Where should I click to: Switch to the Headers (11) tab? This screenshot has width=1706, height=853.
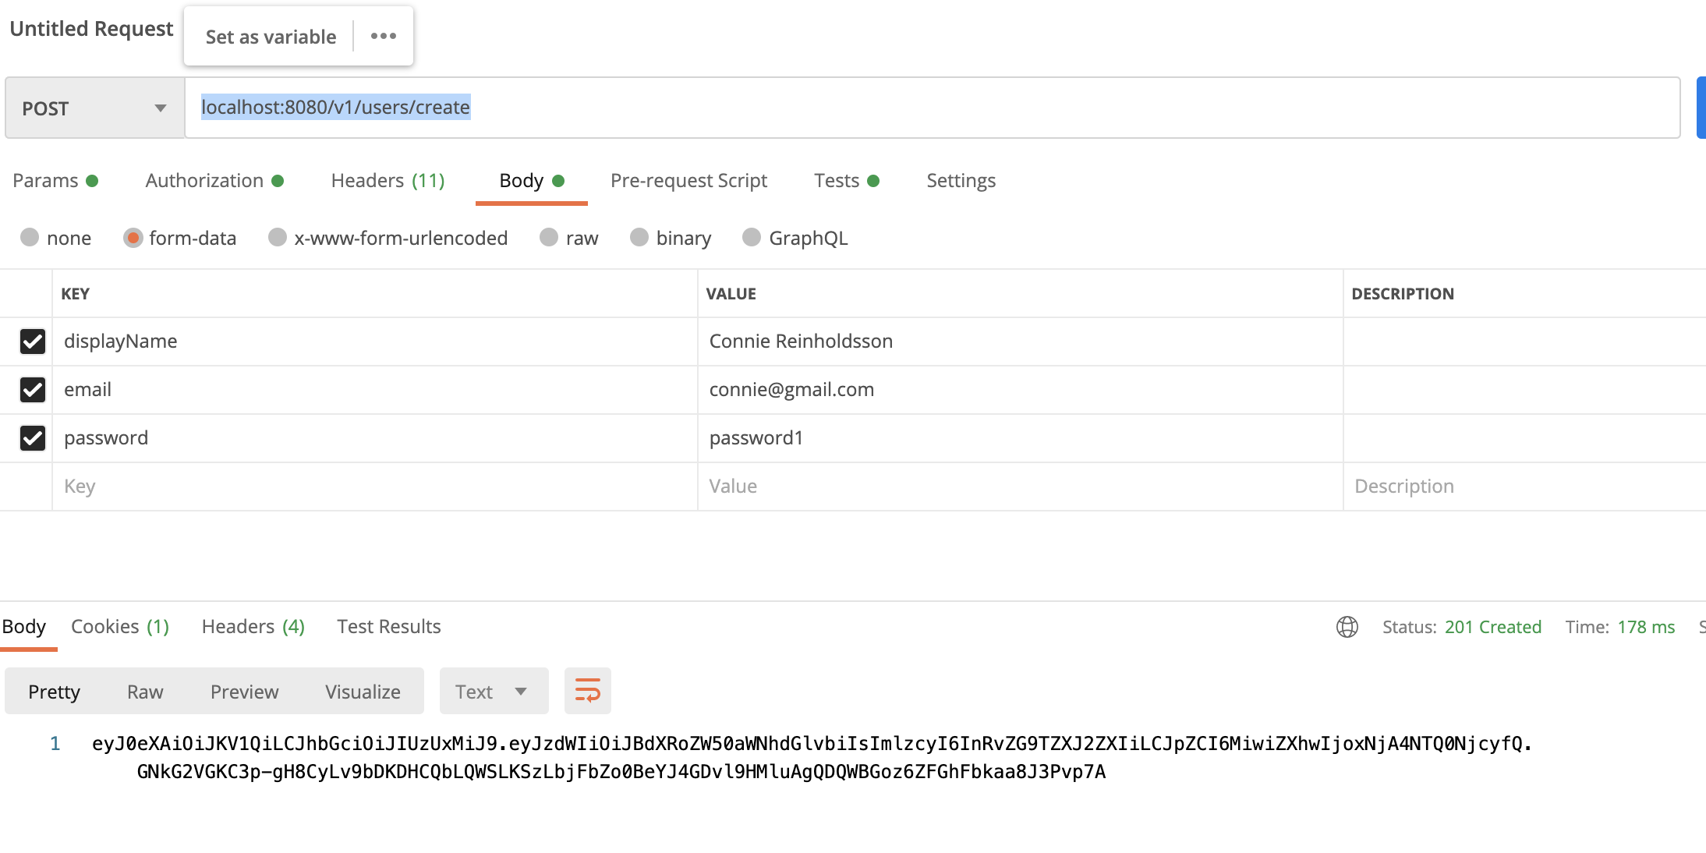pos(387,180)
